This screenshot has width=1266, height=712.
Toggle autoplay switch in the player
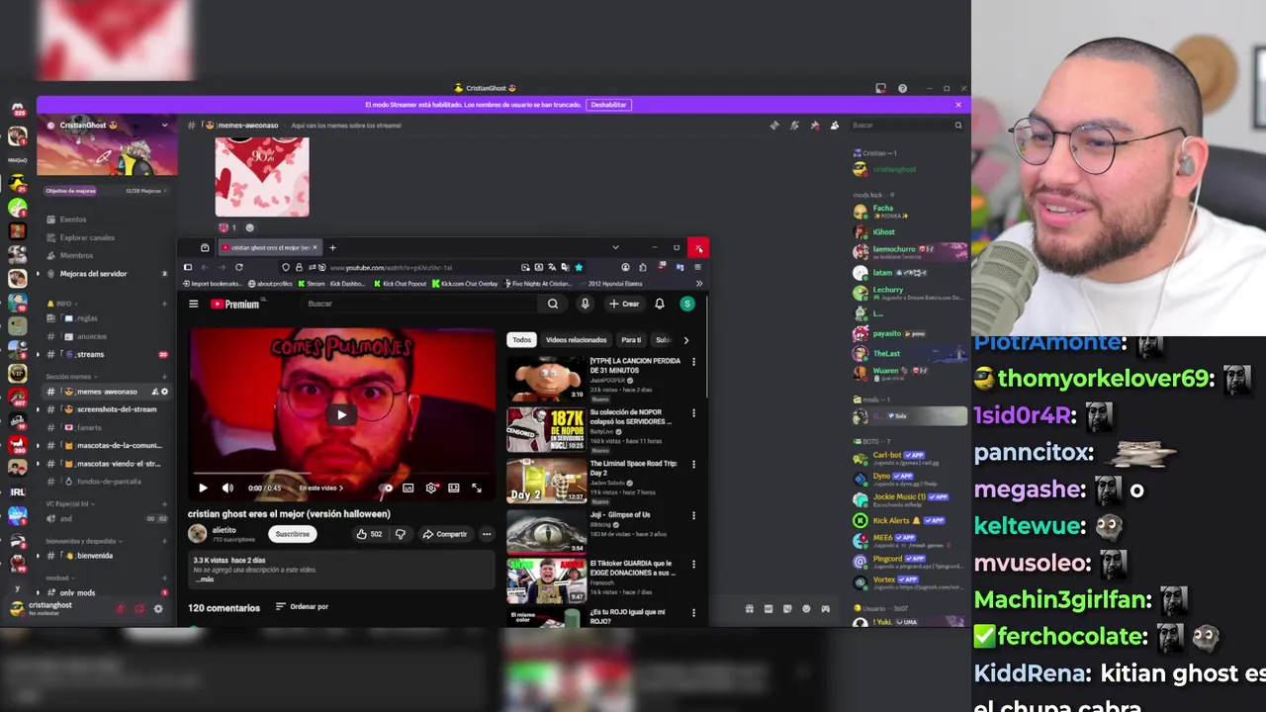click(x=387, y=488)
